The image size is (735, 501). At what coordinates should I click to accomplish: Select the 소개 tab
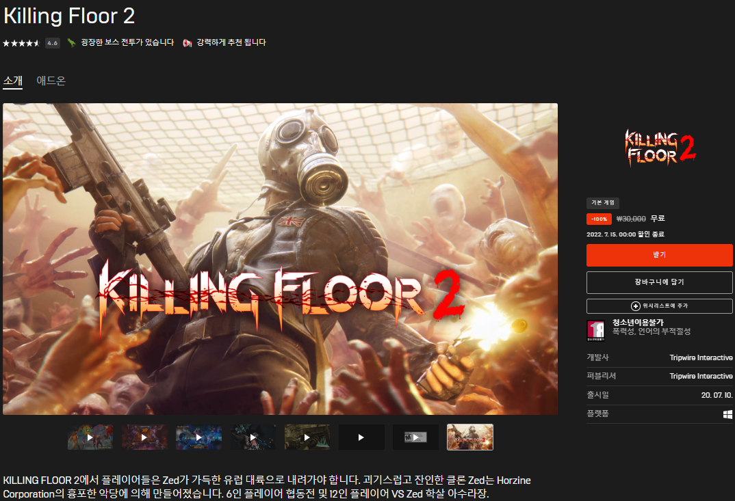click(x=12, y=81)
